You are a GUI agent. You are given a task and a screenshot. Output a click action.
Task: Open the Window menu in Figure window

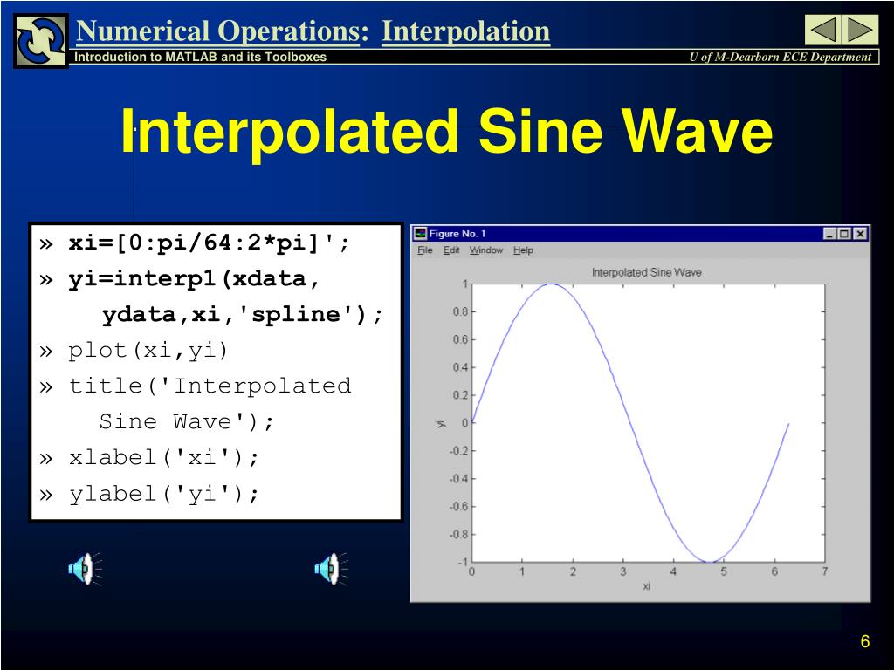pyautogui.click(x=485, y=250)
